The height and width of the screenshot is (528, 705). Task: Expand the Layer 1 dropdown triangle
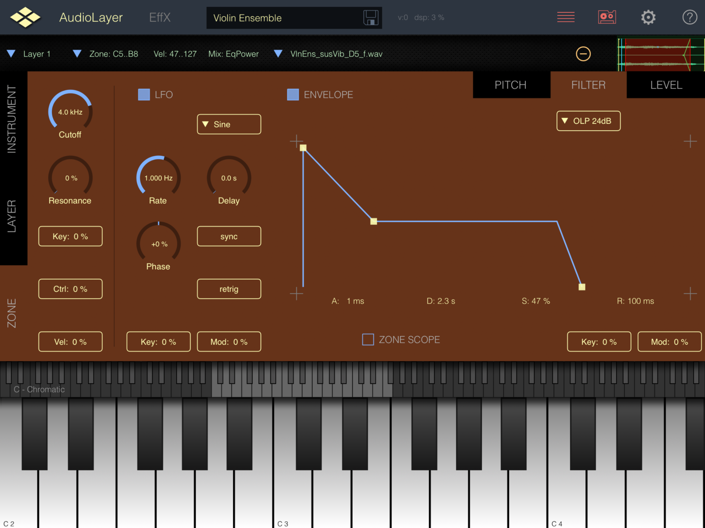(x=11, y=54)
